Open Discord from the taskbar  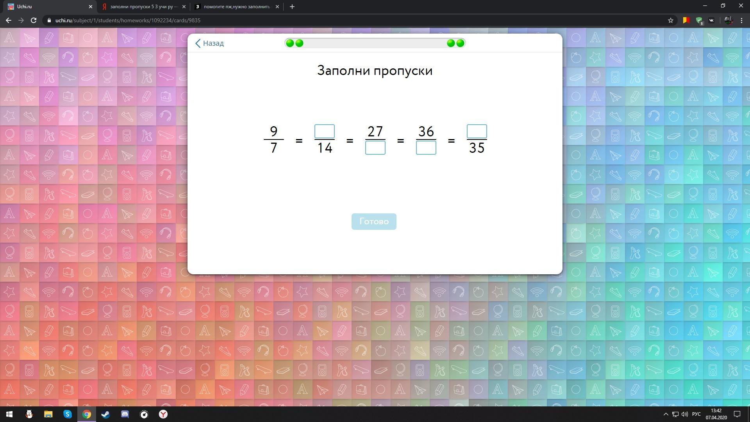[x=125, y=414]
